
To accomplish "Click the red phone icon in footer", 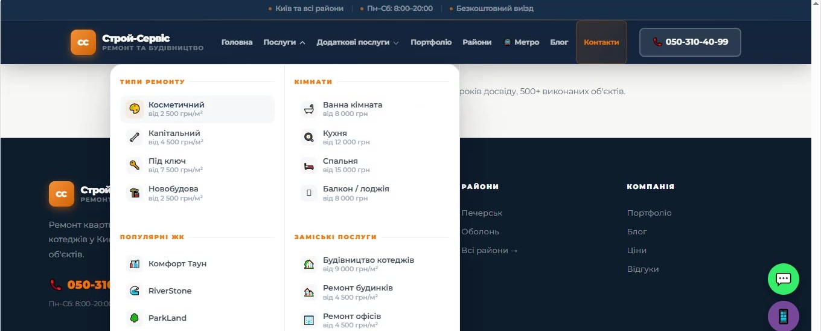I will coord(56,284).
